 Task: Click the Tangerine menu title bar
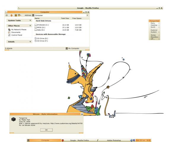click(154, 21)
